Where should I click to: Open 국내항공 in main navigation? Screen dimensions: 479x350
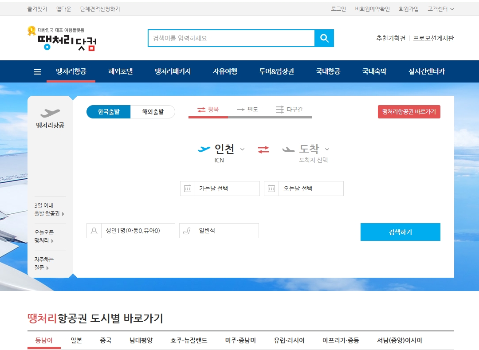coord(328,71)
